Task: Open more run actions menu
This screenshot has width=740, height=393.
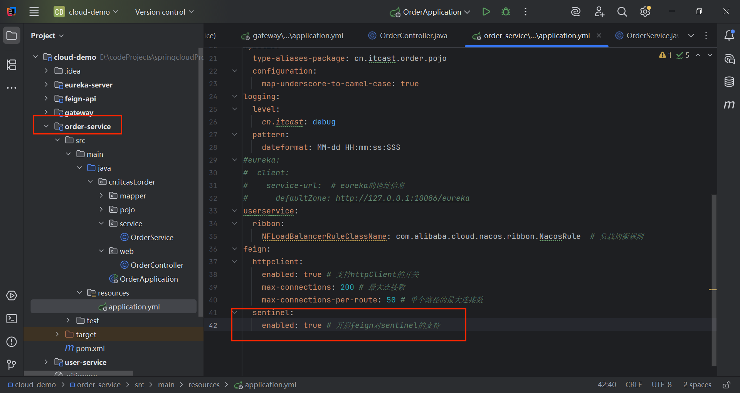Action: pos(525,12)
